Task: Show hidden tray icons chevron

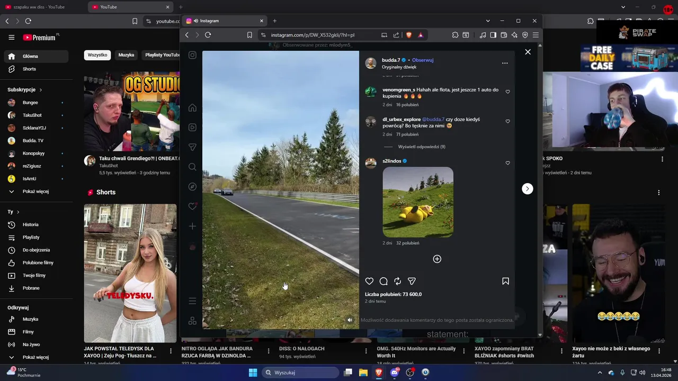Action: [x=600, y=373]
